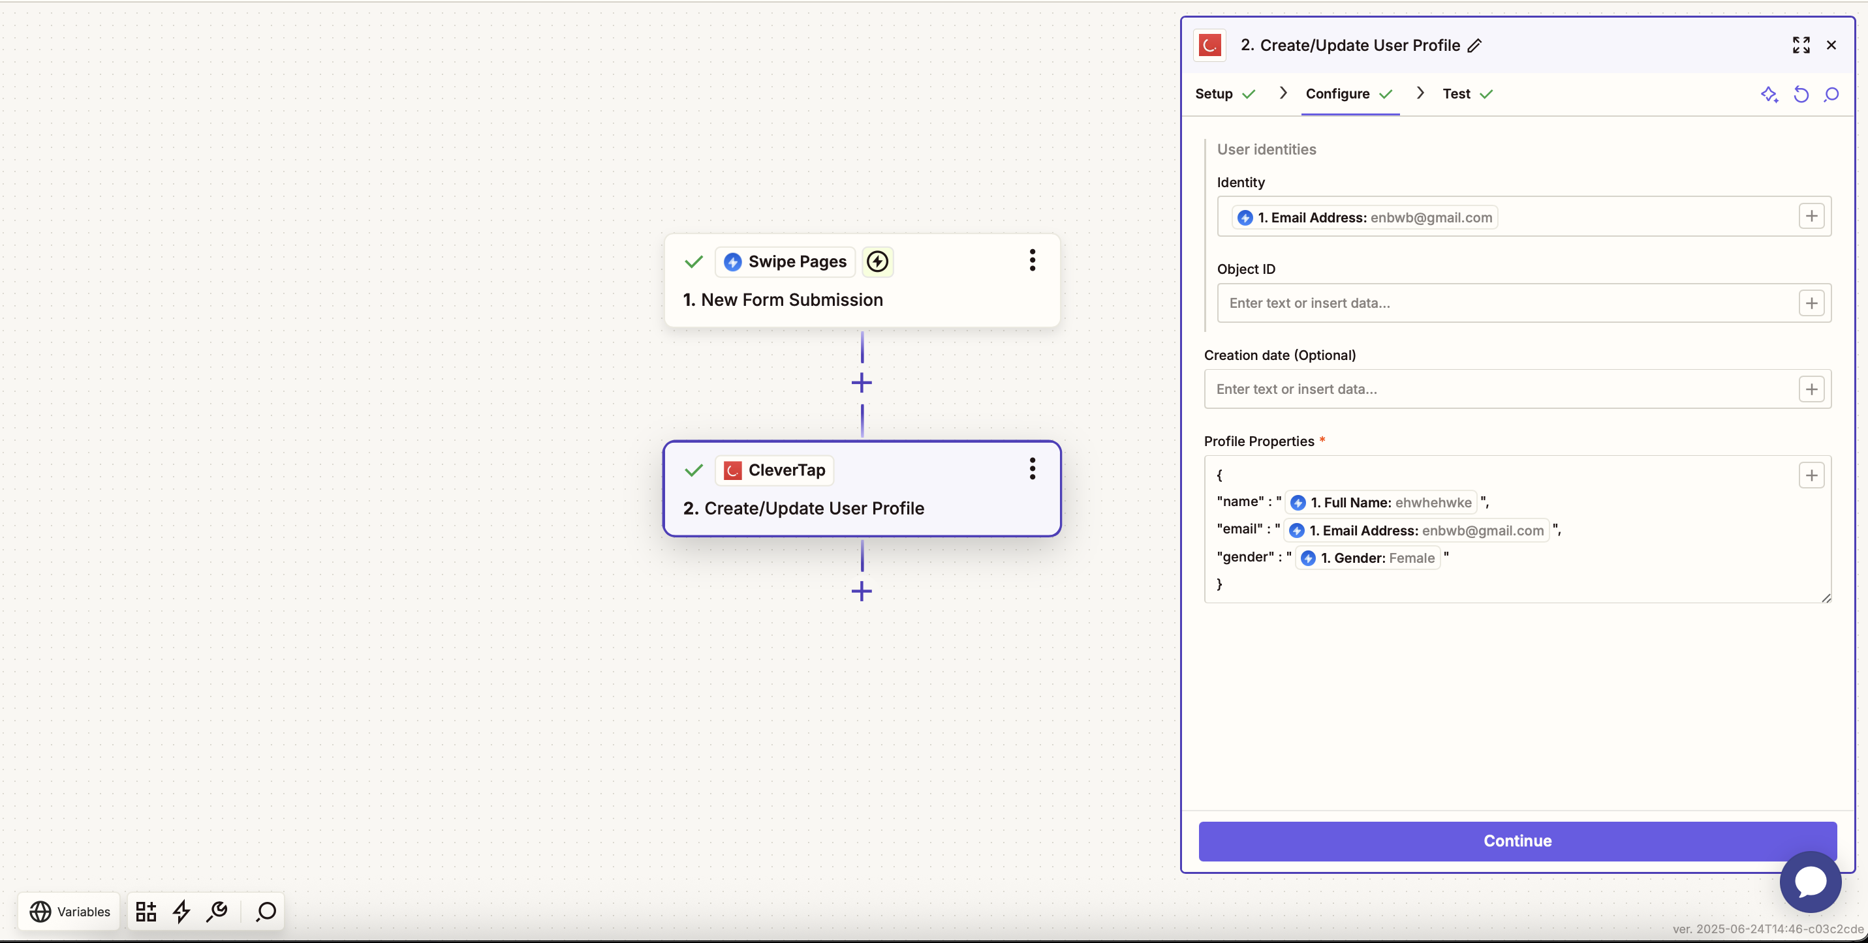
Task: Select the add-components grid icon in bottom toolbar
Action: [144, 911]
